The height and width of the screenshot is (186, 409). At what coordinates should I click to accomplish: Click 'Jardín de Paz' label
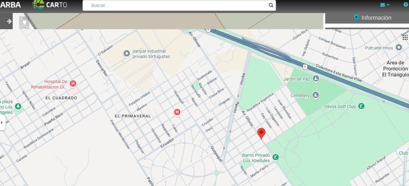coord(297,79)
